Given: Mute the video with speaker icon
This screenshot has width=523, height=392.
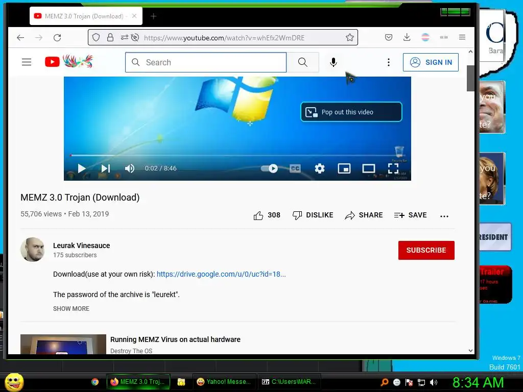Looking at the screenshot, I should (130, 168).
